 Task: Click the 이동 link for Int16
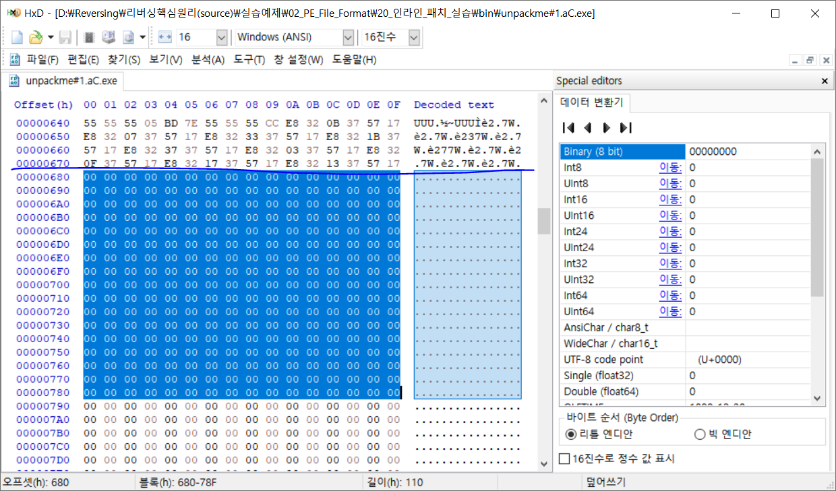(670, 199)
